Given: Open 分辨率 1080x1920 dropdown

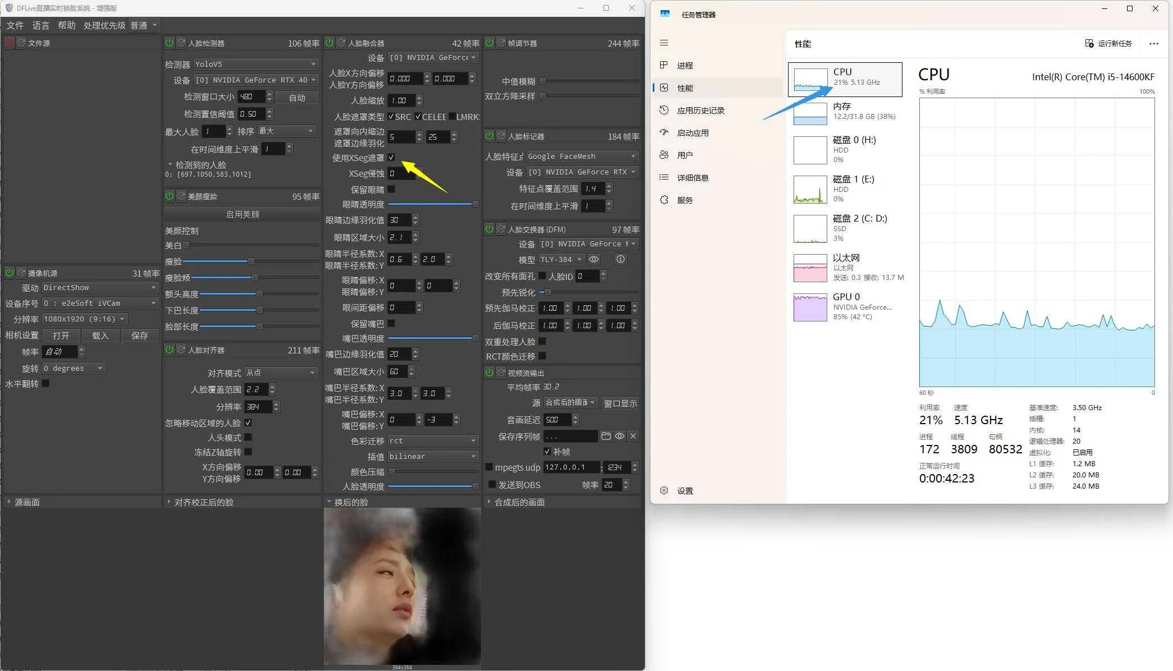Looking at the screenshot, I should tap(84, 319).
